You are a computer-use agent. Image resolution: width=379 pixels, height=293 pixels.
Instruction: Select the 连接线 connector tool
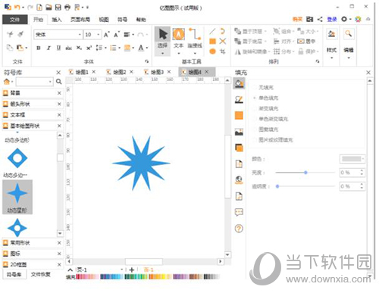click(195, 41)
